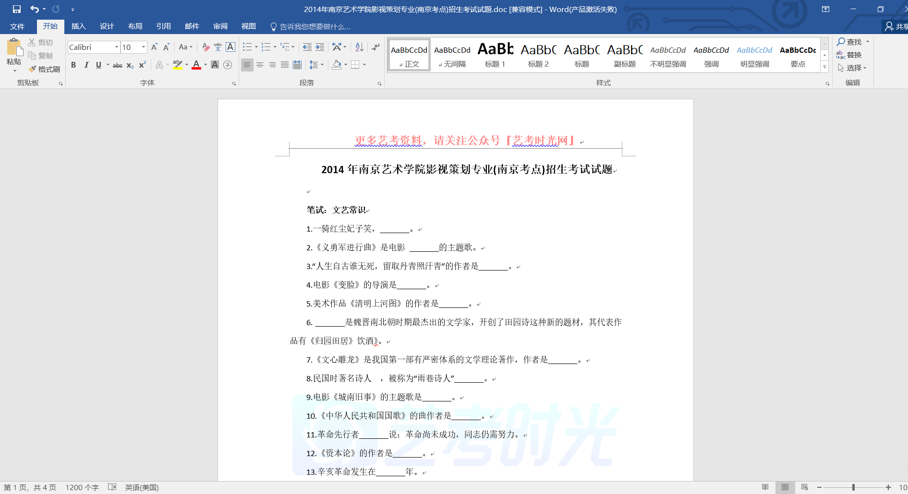Click the Bullets list icon
The width and height of the screenshot is (908, 494).
tap(247, 47)
